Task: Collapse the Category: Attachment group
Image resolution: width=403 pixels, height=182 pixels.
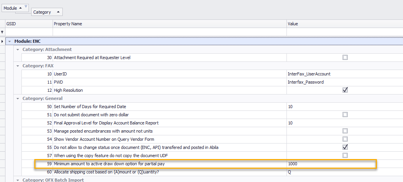Action: [x=18, y=49]
